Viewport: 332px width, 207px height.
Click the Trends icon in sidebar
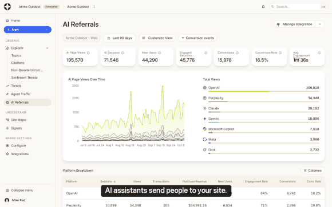[7, 86]
